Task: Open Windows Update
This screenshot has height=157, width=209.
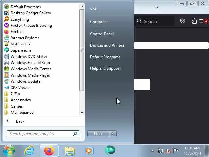Action: (x=22, y=81)
